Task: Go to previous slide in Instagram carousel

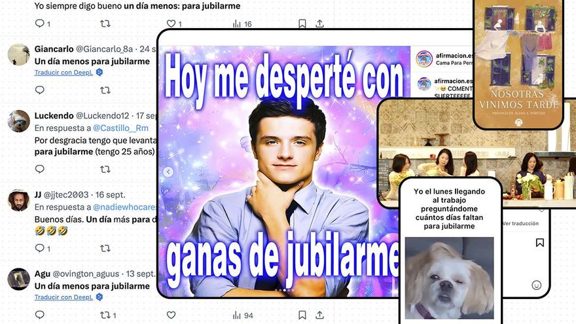Action: point(168,171)
